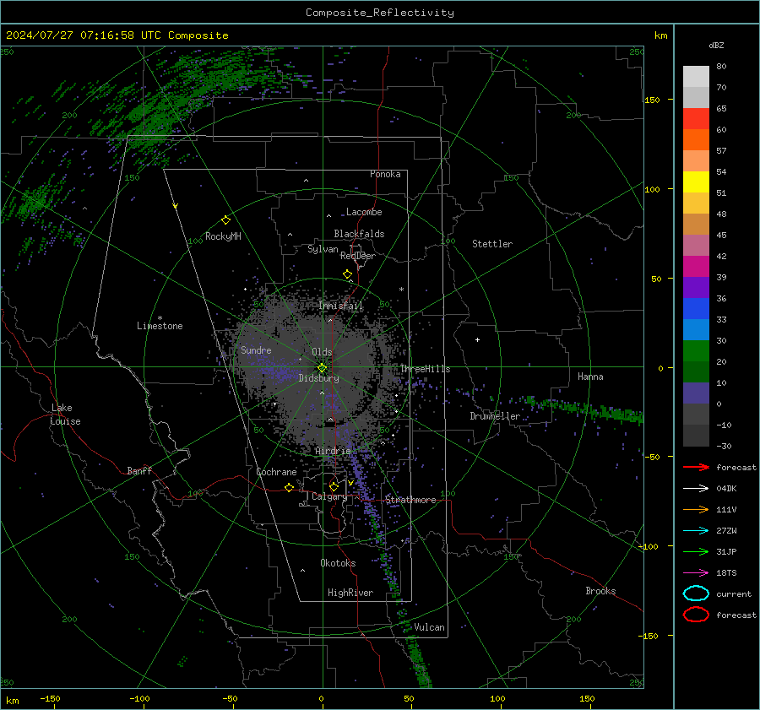Click the -50 tick label on bottom axis
The width and height of the screenshot is (760, 710).
coord(230,698)
